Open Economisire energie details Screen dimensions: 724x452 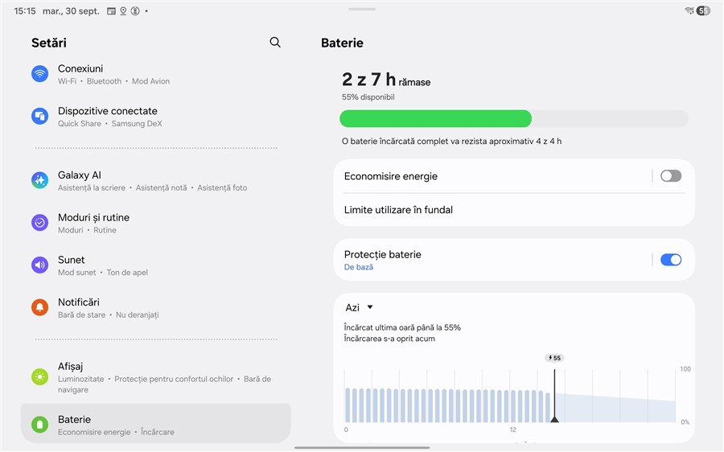492,176
